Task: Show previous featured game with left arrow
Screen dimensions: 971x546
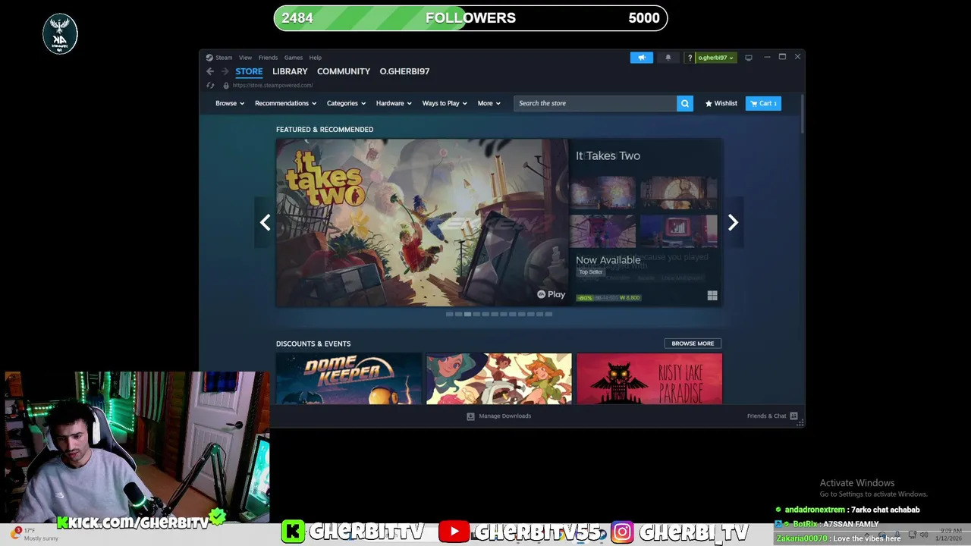Action: pos(265,222)
